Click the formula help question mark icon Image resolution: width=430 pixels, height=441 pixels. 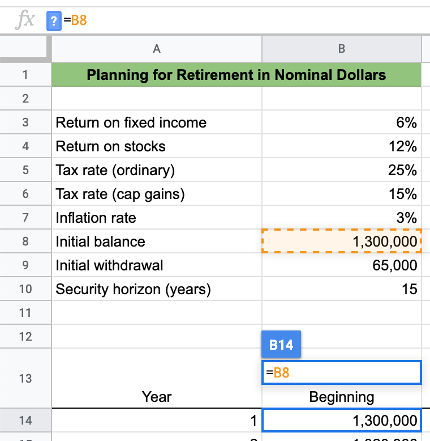pos(54,21)
